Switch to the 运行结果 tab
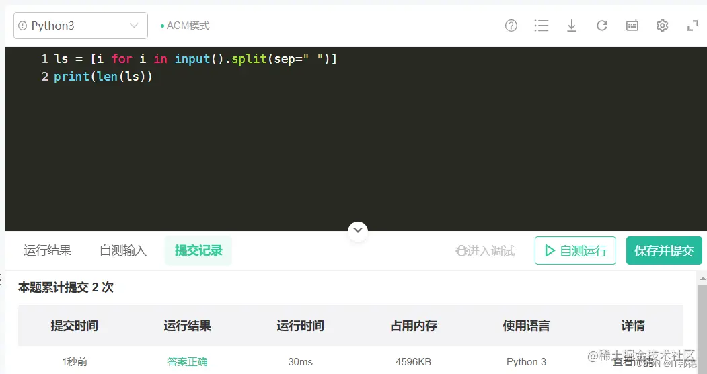This screenshot has width=707, height=374. pos(47,250)
